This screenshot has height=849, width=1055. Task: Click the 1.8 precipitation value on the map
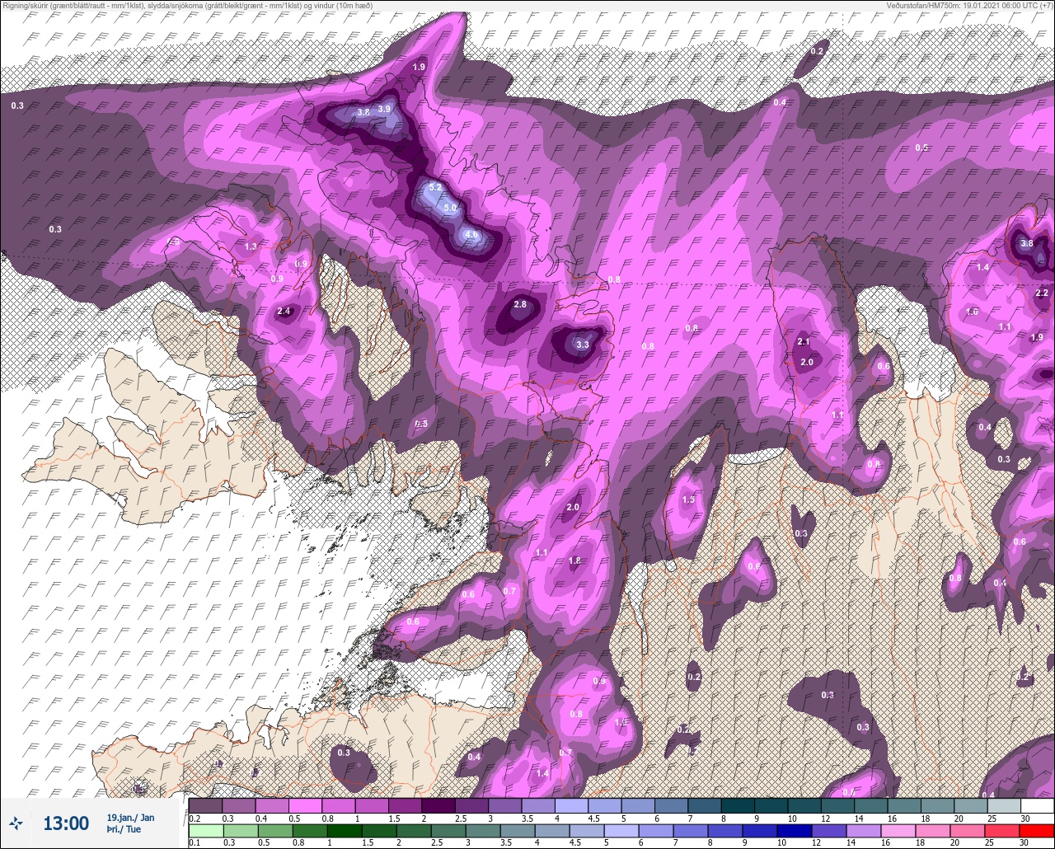[574, 561]
